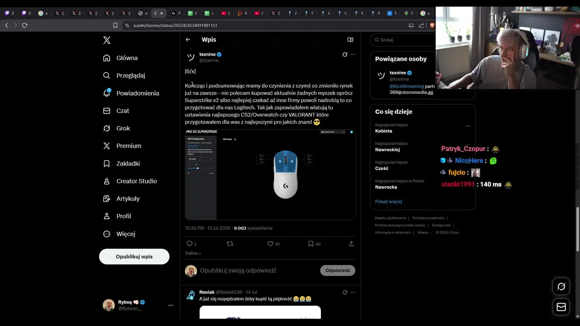
Task: Open floating messages envelope button
Action: point(561,307)
